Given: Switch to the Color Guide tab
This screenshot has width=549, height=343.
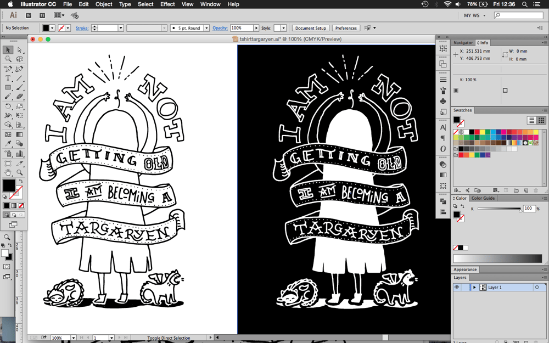Looking at the screenshot, I should [483, 198].
